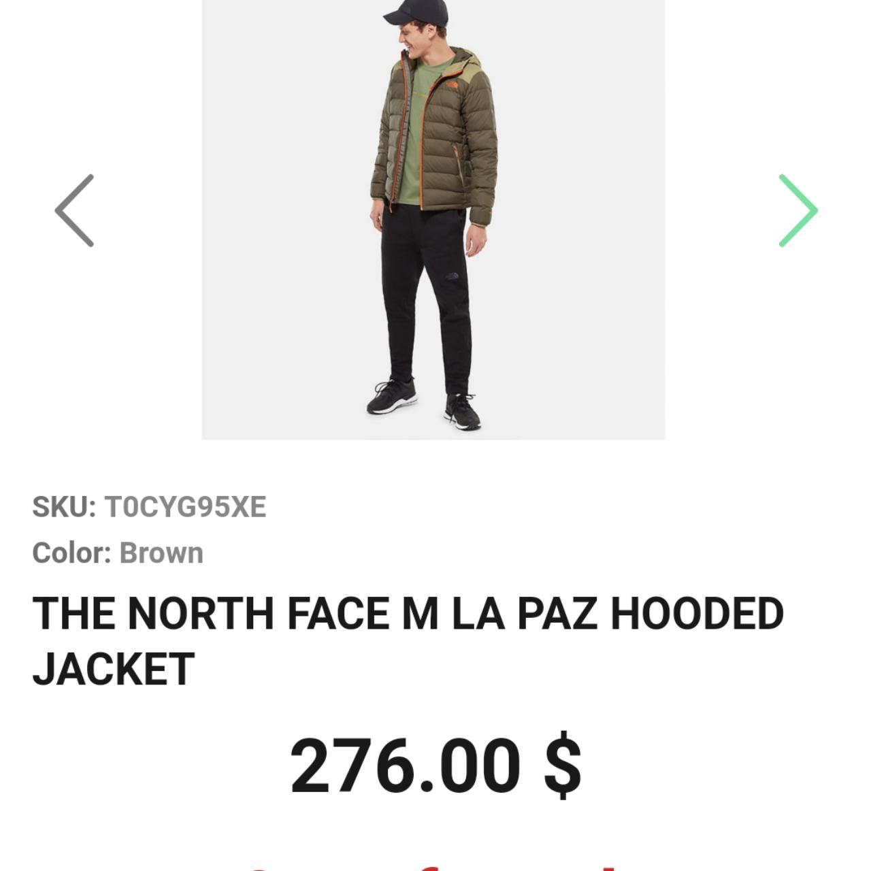Open the jacket product photo
This screenshot has height=871, width=871.
(433, 219)
